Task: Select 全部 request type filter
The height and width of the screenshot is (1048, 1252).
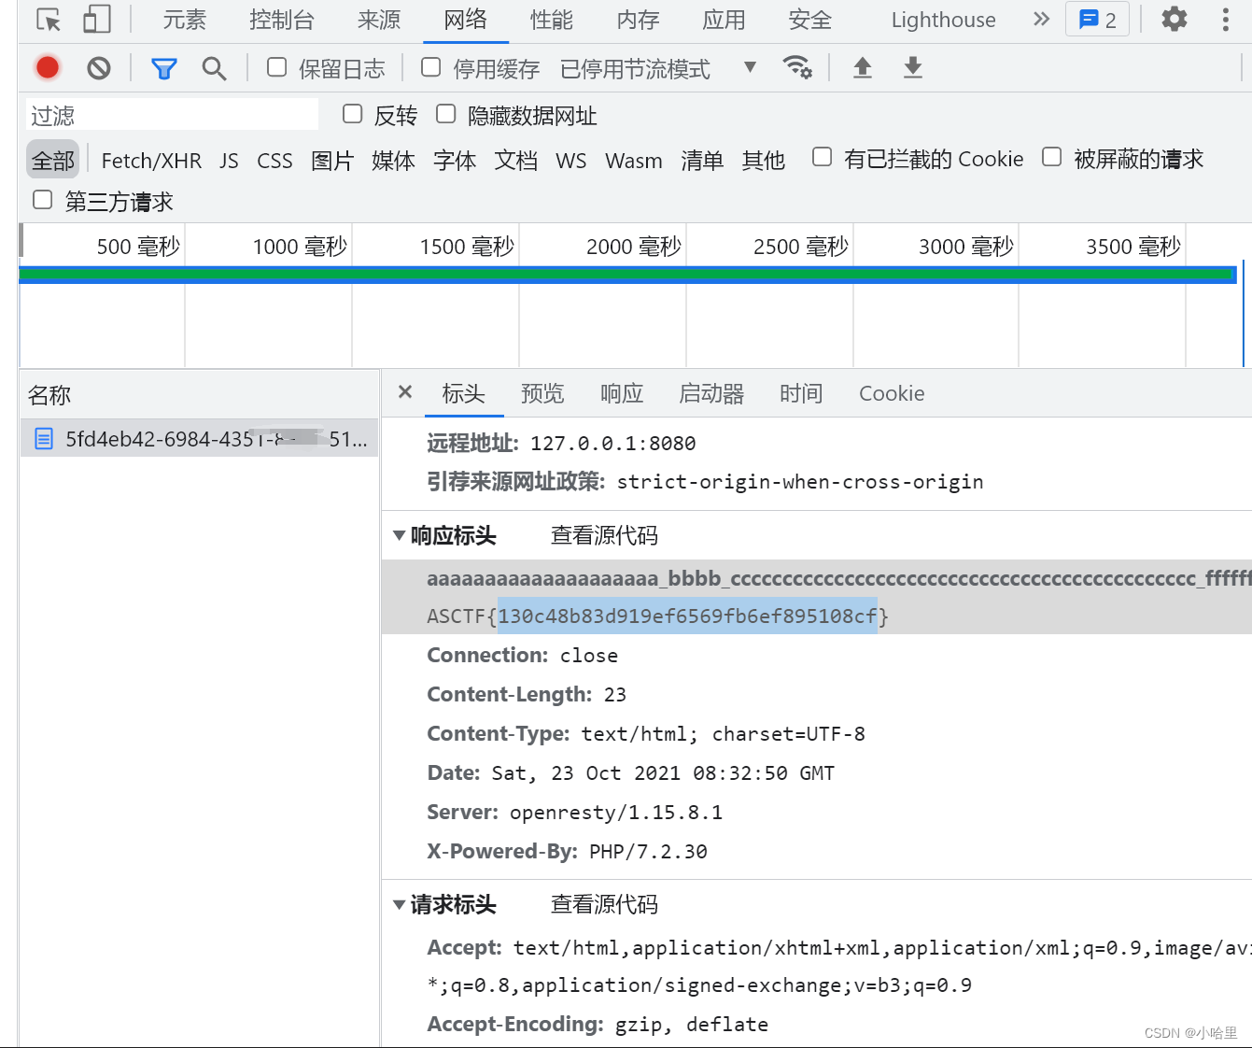Action: [53, 161]
